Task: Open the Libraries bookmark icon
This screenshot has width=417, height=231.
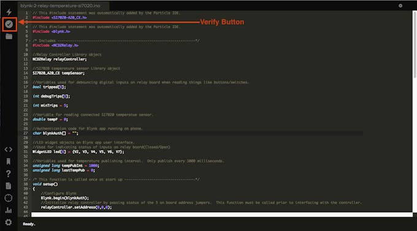Action: pyautogui.click(x=8, y=161)
